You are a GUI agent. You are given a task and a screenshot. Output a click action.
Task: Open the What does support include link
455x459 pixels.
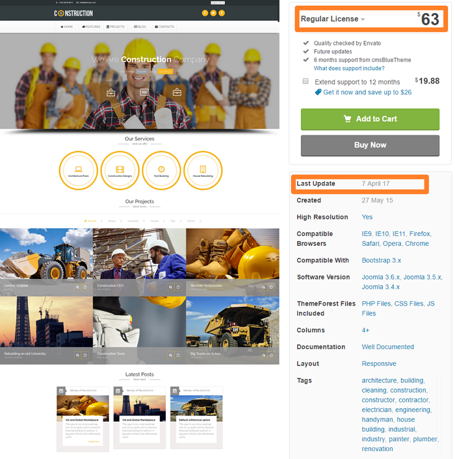[x=349, y=68]
